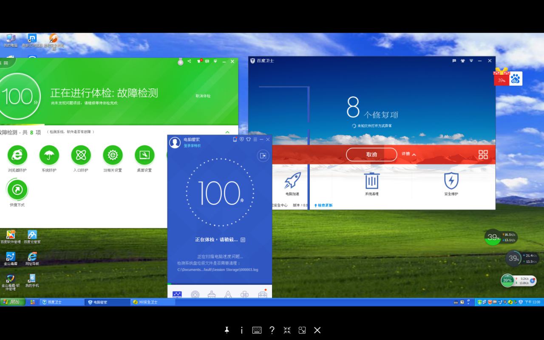Open the 我的手机 desktop icon
This screenshot has width=544, height=340.
(x=32, y=280)
